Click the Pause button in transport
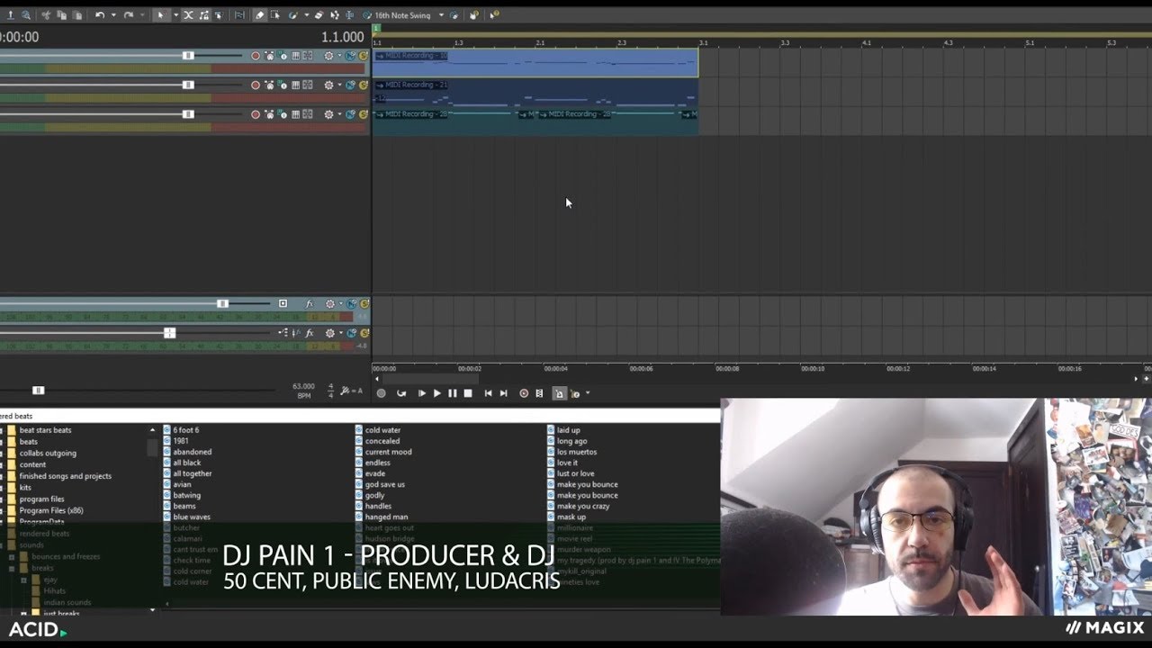 [453, 393]
